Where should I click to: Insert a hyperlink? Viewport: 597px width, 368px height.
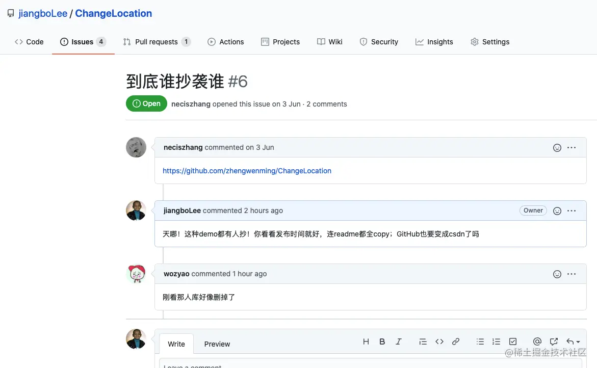coord(456,341)
